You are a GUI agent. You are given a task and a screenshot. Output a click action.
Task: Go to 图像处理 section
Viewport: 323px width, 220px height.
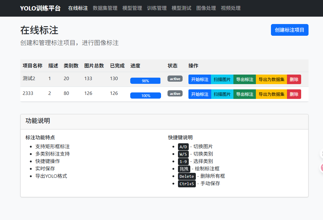click(x=206, y=8)
